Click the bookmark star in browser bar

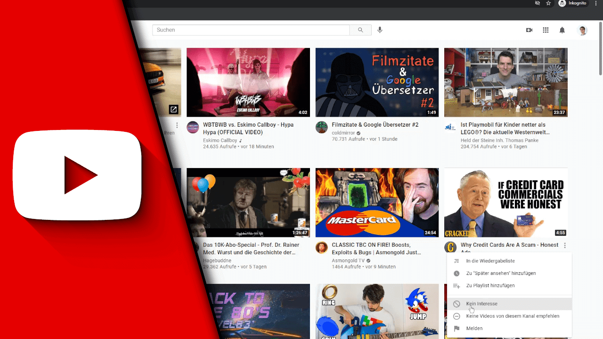click(x=548, y=3)
